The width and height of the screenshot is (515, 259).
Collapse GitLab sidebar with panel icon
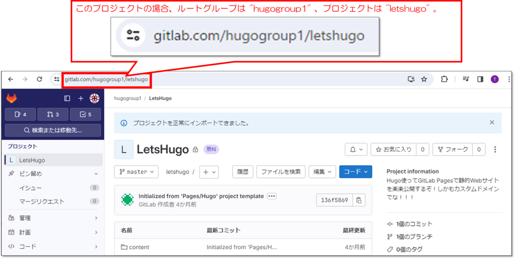coord(67,98)
